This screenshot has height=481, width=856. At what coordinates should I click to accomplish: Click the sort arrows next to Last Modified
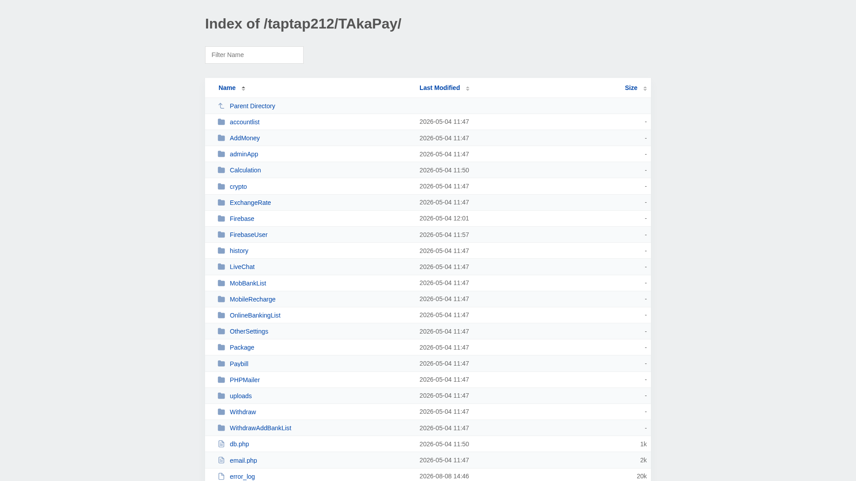coord(468,88)
